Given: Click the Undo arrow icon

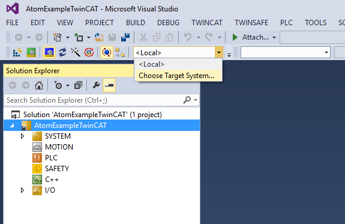Looking at the screenshot, I should tap(188, 37).
